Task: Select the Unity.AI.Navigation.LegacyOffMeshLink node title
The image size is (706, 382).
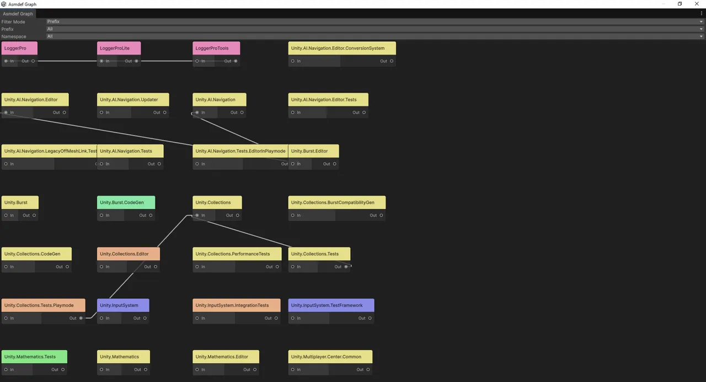Action: [x=49, y=151]
